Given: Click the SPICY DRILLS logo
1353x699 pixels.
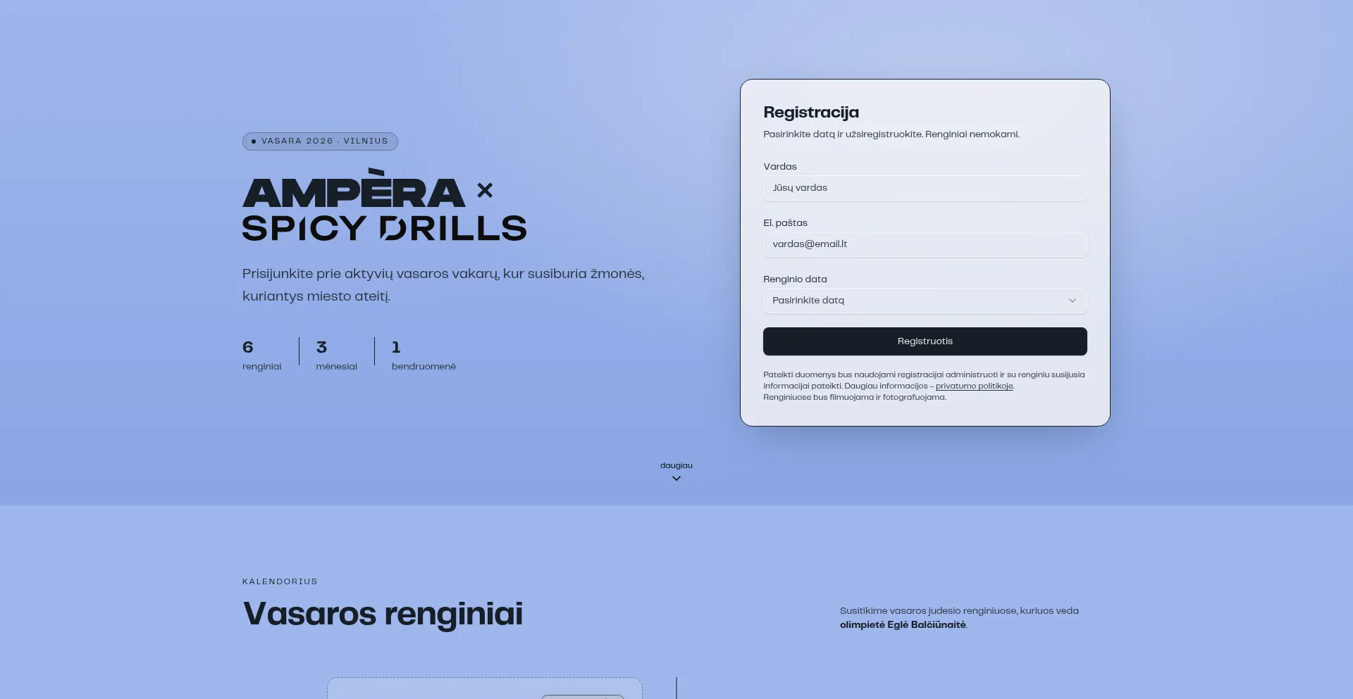Looking at the screenshot, I should (384, 228).
